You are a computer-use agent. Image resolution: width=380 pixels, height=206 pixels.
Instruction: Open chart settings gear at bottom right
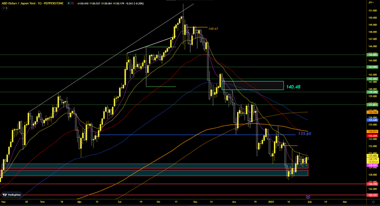[373, 202]
